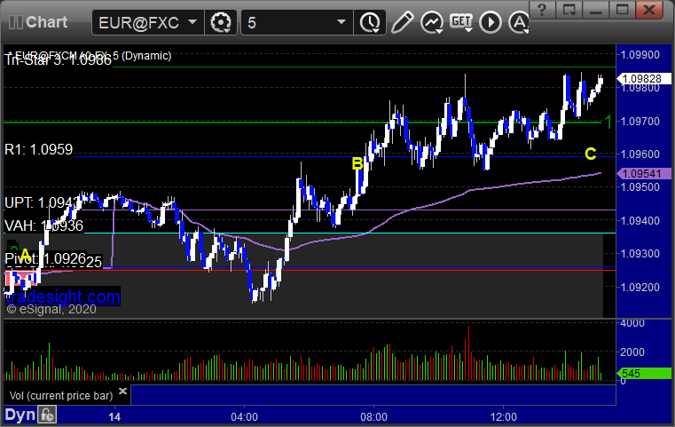The width and height of the screenshot is (675, 427).
Task: Close the Vol study panel with X
Action: pyautogui.click(x=122, y=391)
